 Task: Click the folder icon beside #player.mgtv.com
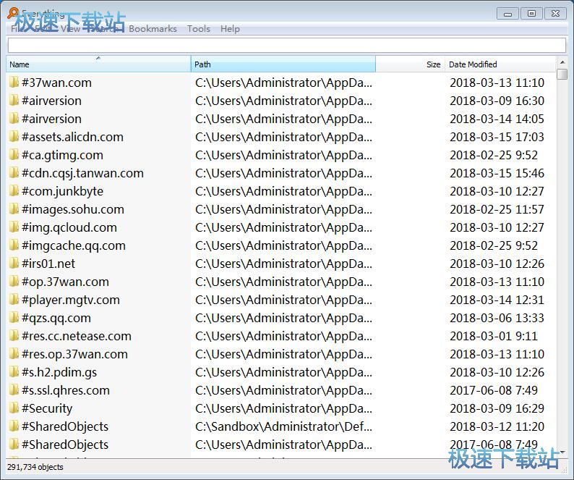[14, 299]
